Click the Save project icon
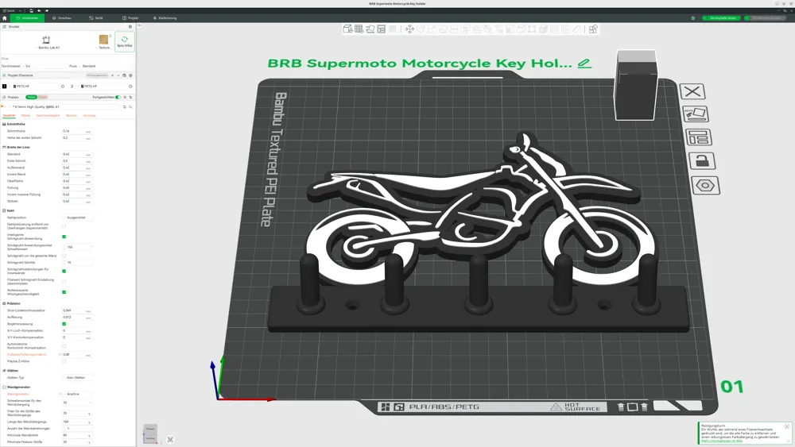The width and height of the screenshot is (795, 447). click(x=31, y=10)
